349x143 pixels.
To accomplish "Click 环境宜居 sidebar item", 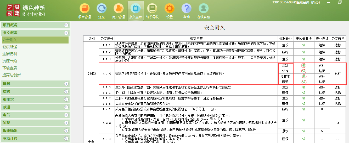I will [10, 68].
